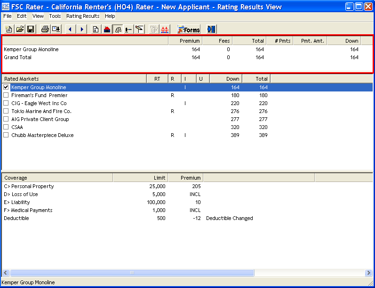375x288 pixels.
Task: Click the New document toolbar icon
Action: [x=9, y=30]
